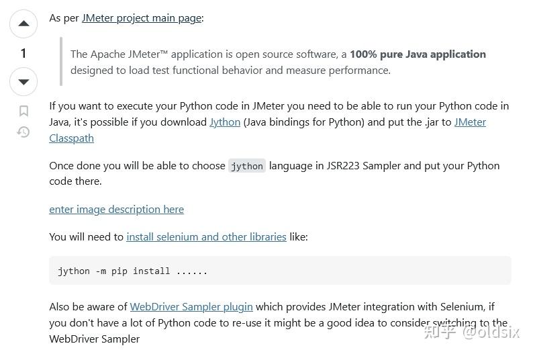Click the 知乎 @oldsix watermark
533x354 pixels.
click(x=472, y=332)
